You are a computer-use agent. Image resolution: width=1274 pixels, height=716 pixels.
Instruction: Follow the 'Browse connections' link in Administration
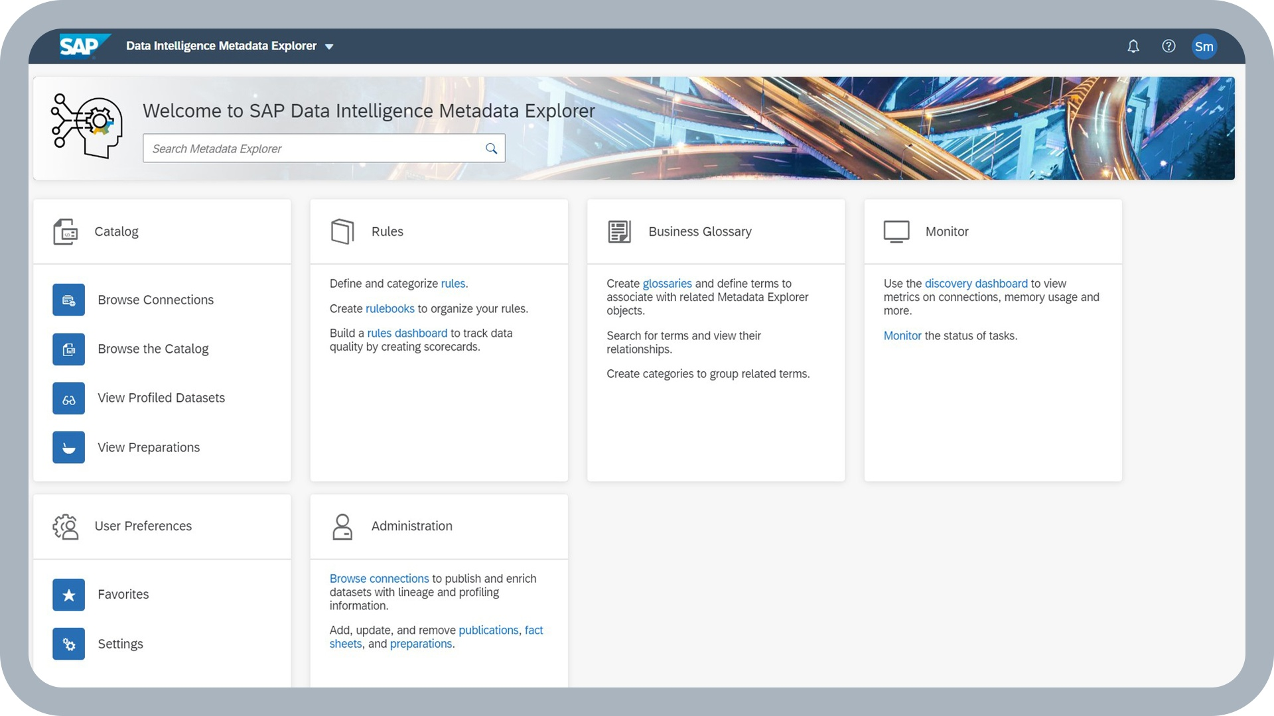[380, 579]
